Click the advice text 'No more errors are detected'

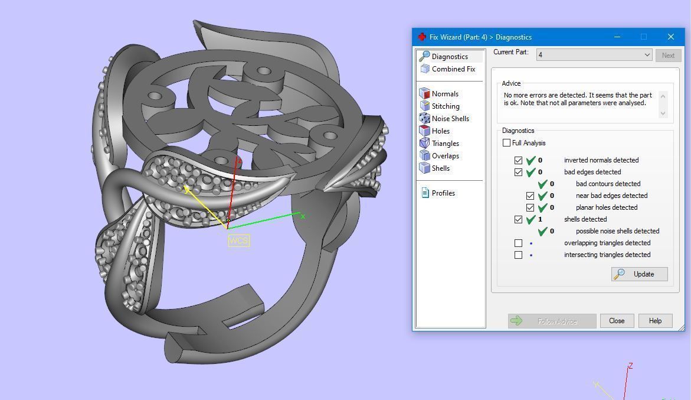coord(545,95)
